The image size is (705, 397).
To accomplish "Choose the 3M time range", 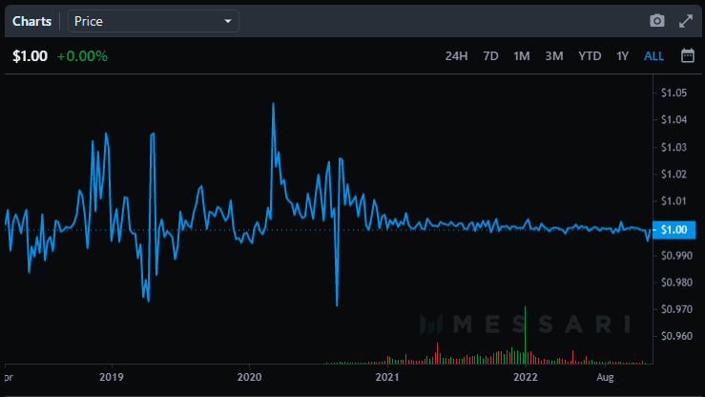I will point(553,55).
